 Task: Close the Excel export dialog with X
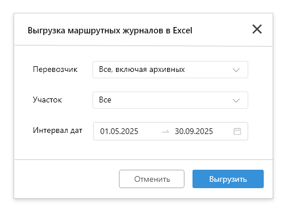point(257,29)
